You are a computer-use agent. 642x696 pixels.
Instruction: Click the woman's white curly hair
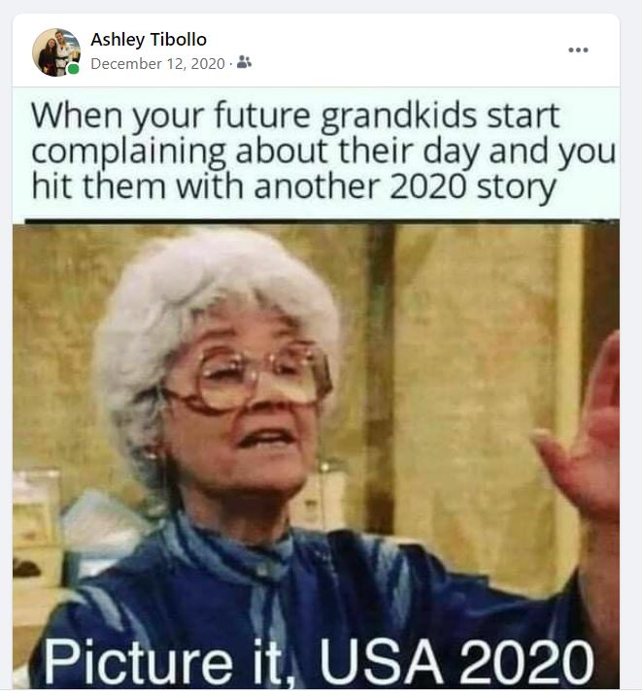point(213,284)
